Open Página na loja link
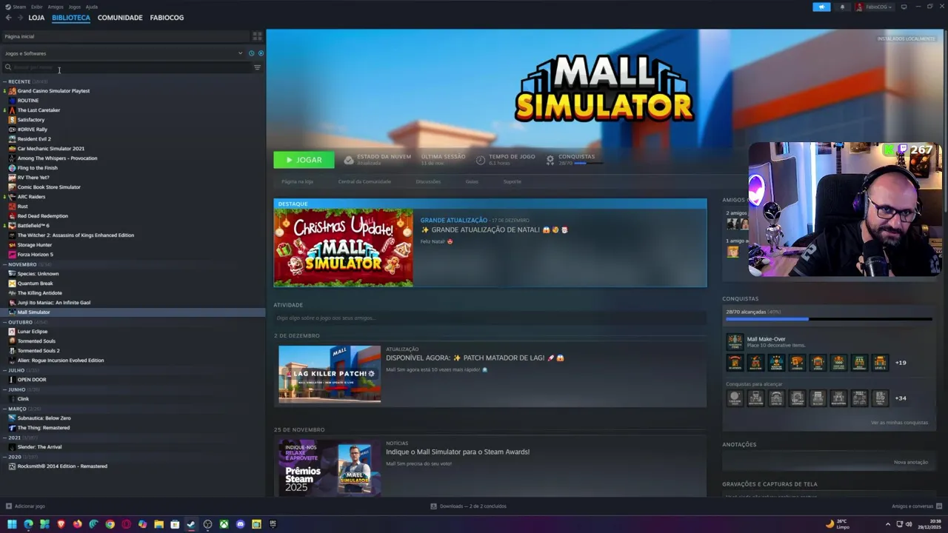This screenshot has width=948, height=533. (x=298, y=181)
